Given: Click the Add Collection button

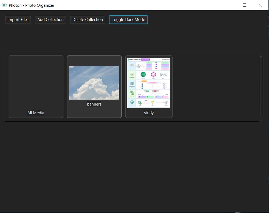Looking at the screenshot, I should tap(51, 20).
